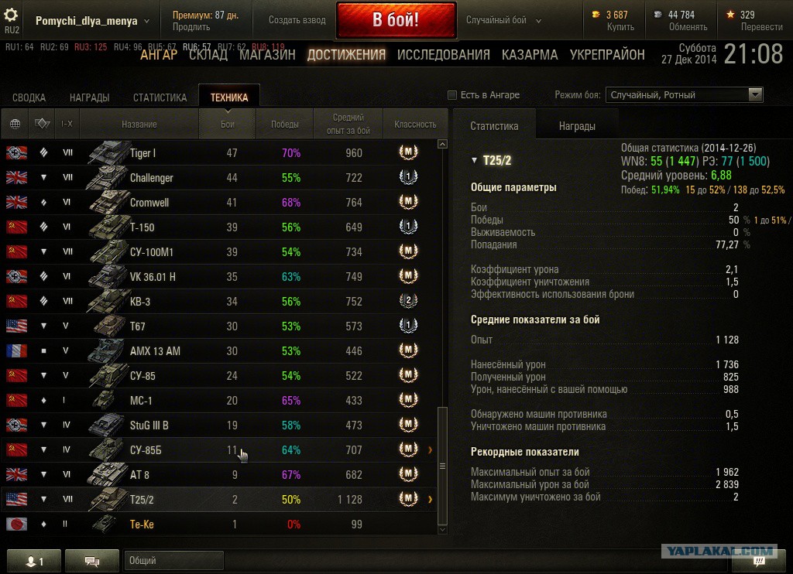
Task: Click Tiger I mastery badge icon
Action: point(408,152)
